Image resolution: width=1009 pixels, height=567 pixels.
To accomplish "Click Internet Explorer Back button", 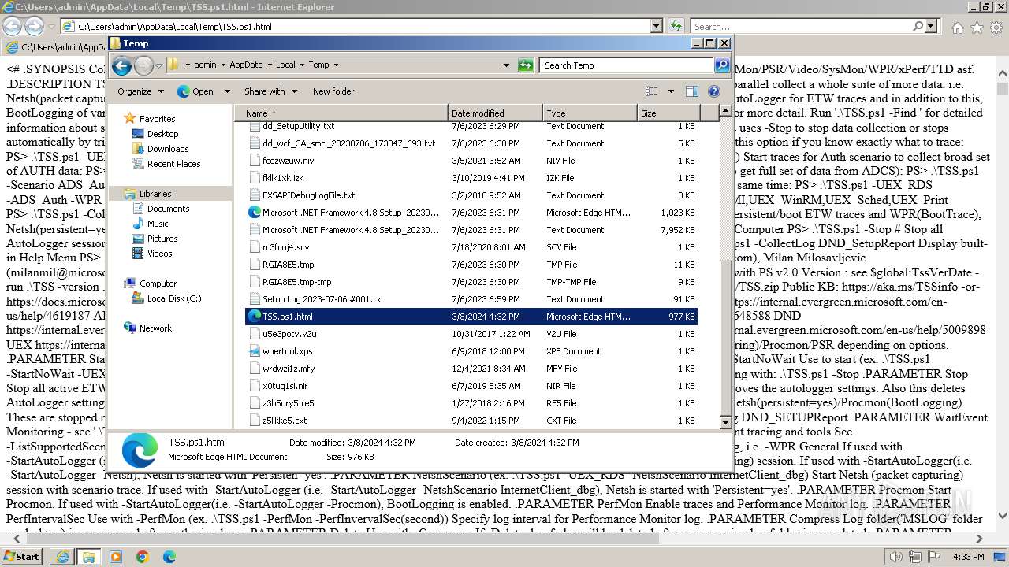I will click(x=13, y=27).
